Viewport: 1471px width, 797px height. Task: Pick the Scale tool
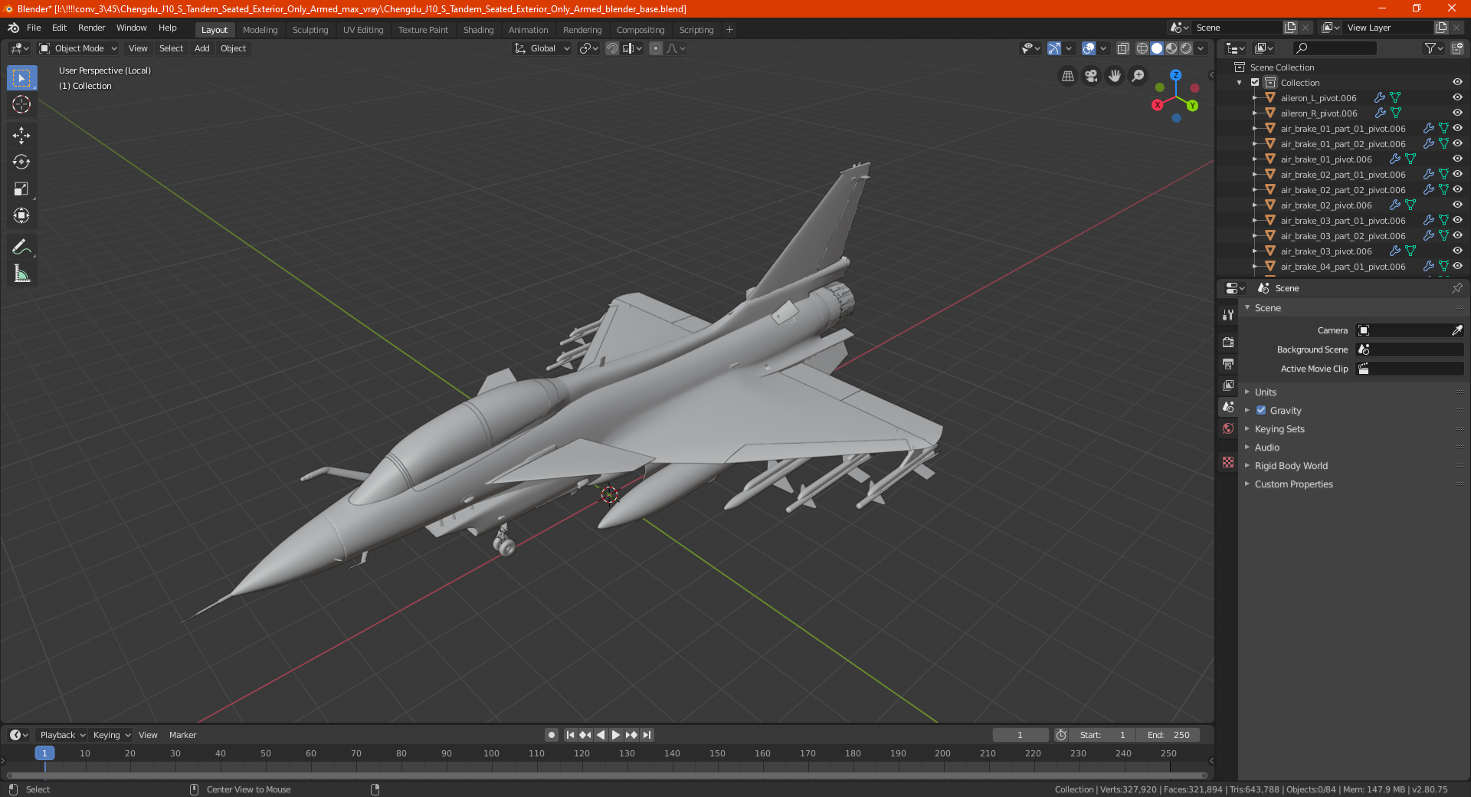[x=21, y=189]
